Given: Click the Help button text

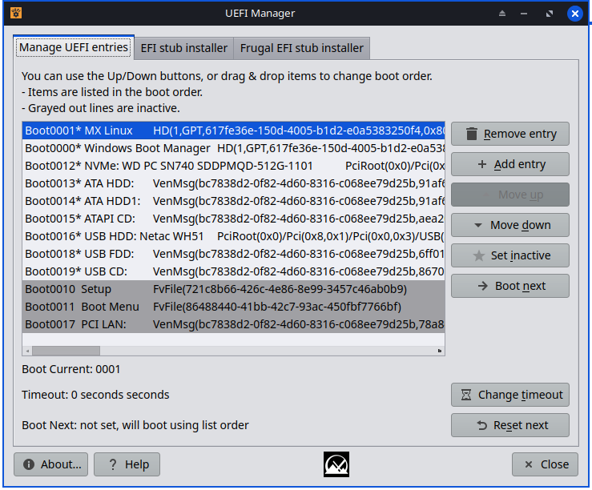Looking at the screenshot, I should pos(137,464).
